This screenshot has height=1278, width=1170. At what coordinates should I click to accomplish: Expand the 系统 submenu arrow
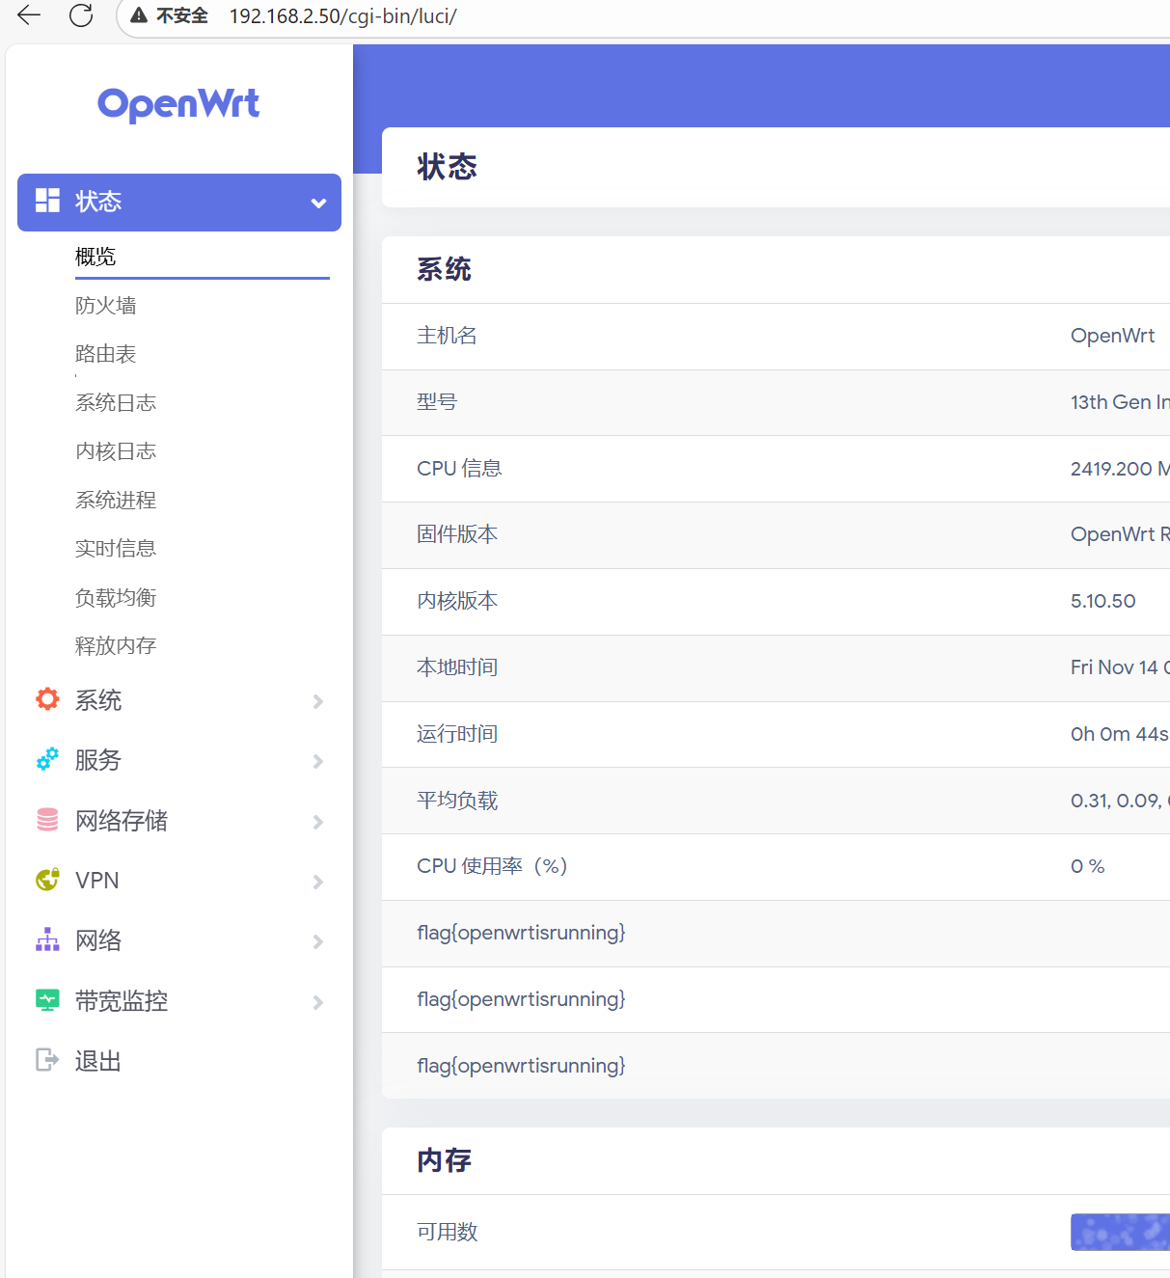pos(318,701)
